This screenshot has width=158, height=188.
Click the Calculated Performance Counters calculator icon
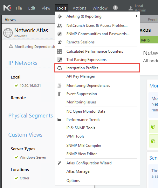(x=59, y=51)
